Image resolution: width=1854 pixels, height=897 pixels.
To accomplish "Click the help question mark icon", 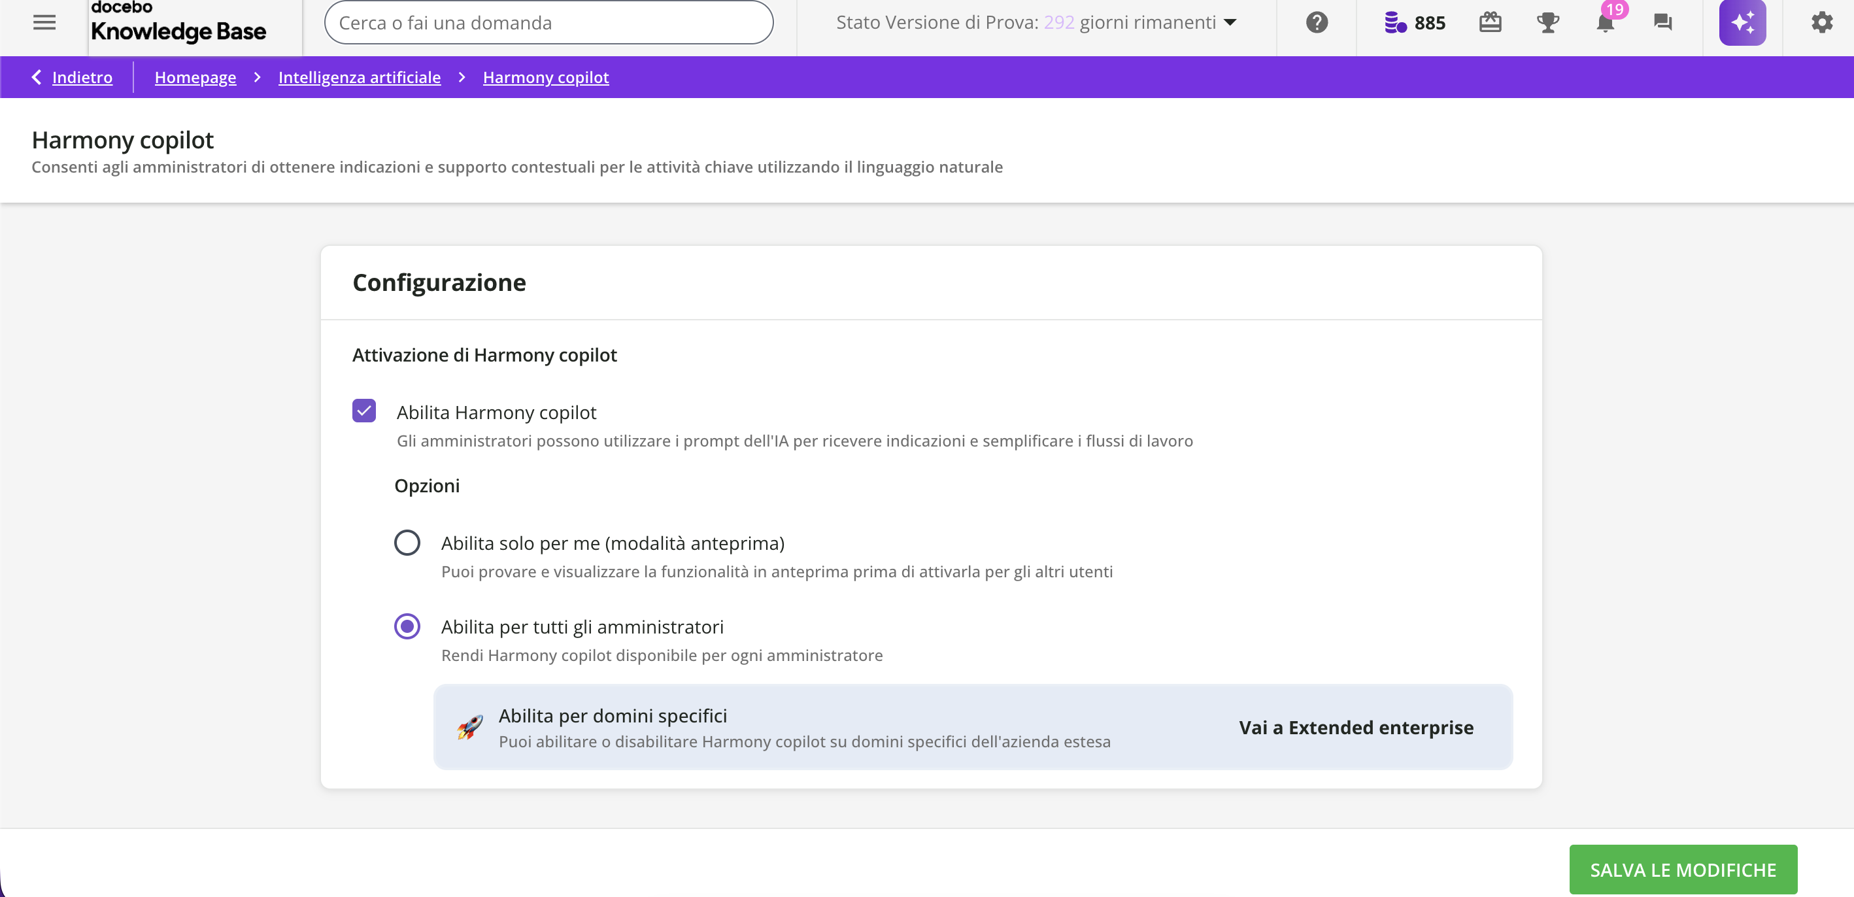I will 1317,22.
